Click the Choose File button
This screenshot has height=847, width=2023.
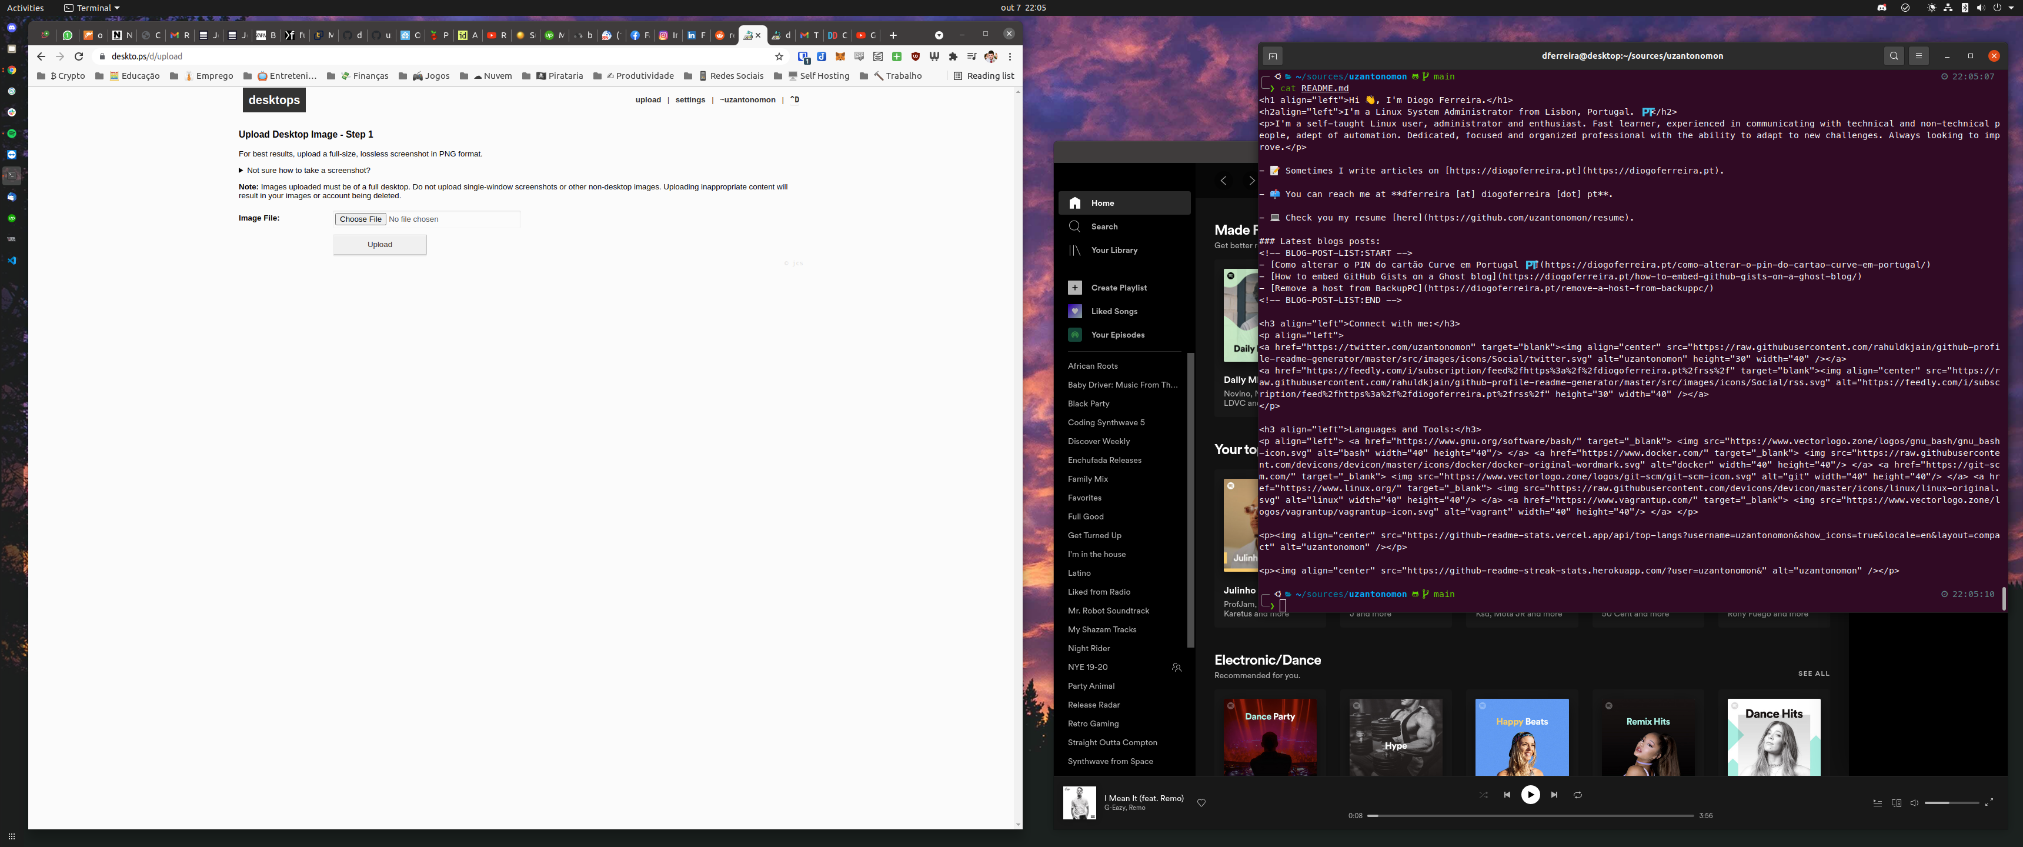click(360, 219)
